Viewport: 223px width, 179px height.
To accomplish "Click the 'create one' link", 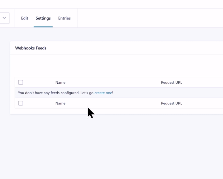I will coord(103,93).
